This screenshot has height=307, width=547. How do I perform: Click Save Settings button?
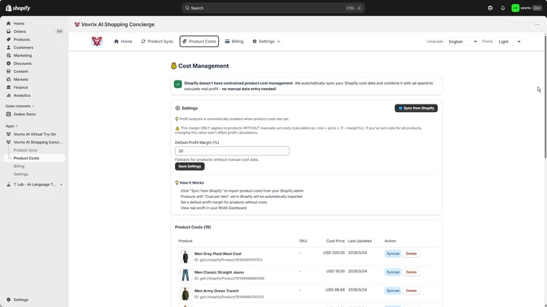(x=189, y=166)
